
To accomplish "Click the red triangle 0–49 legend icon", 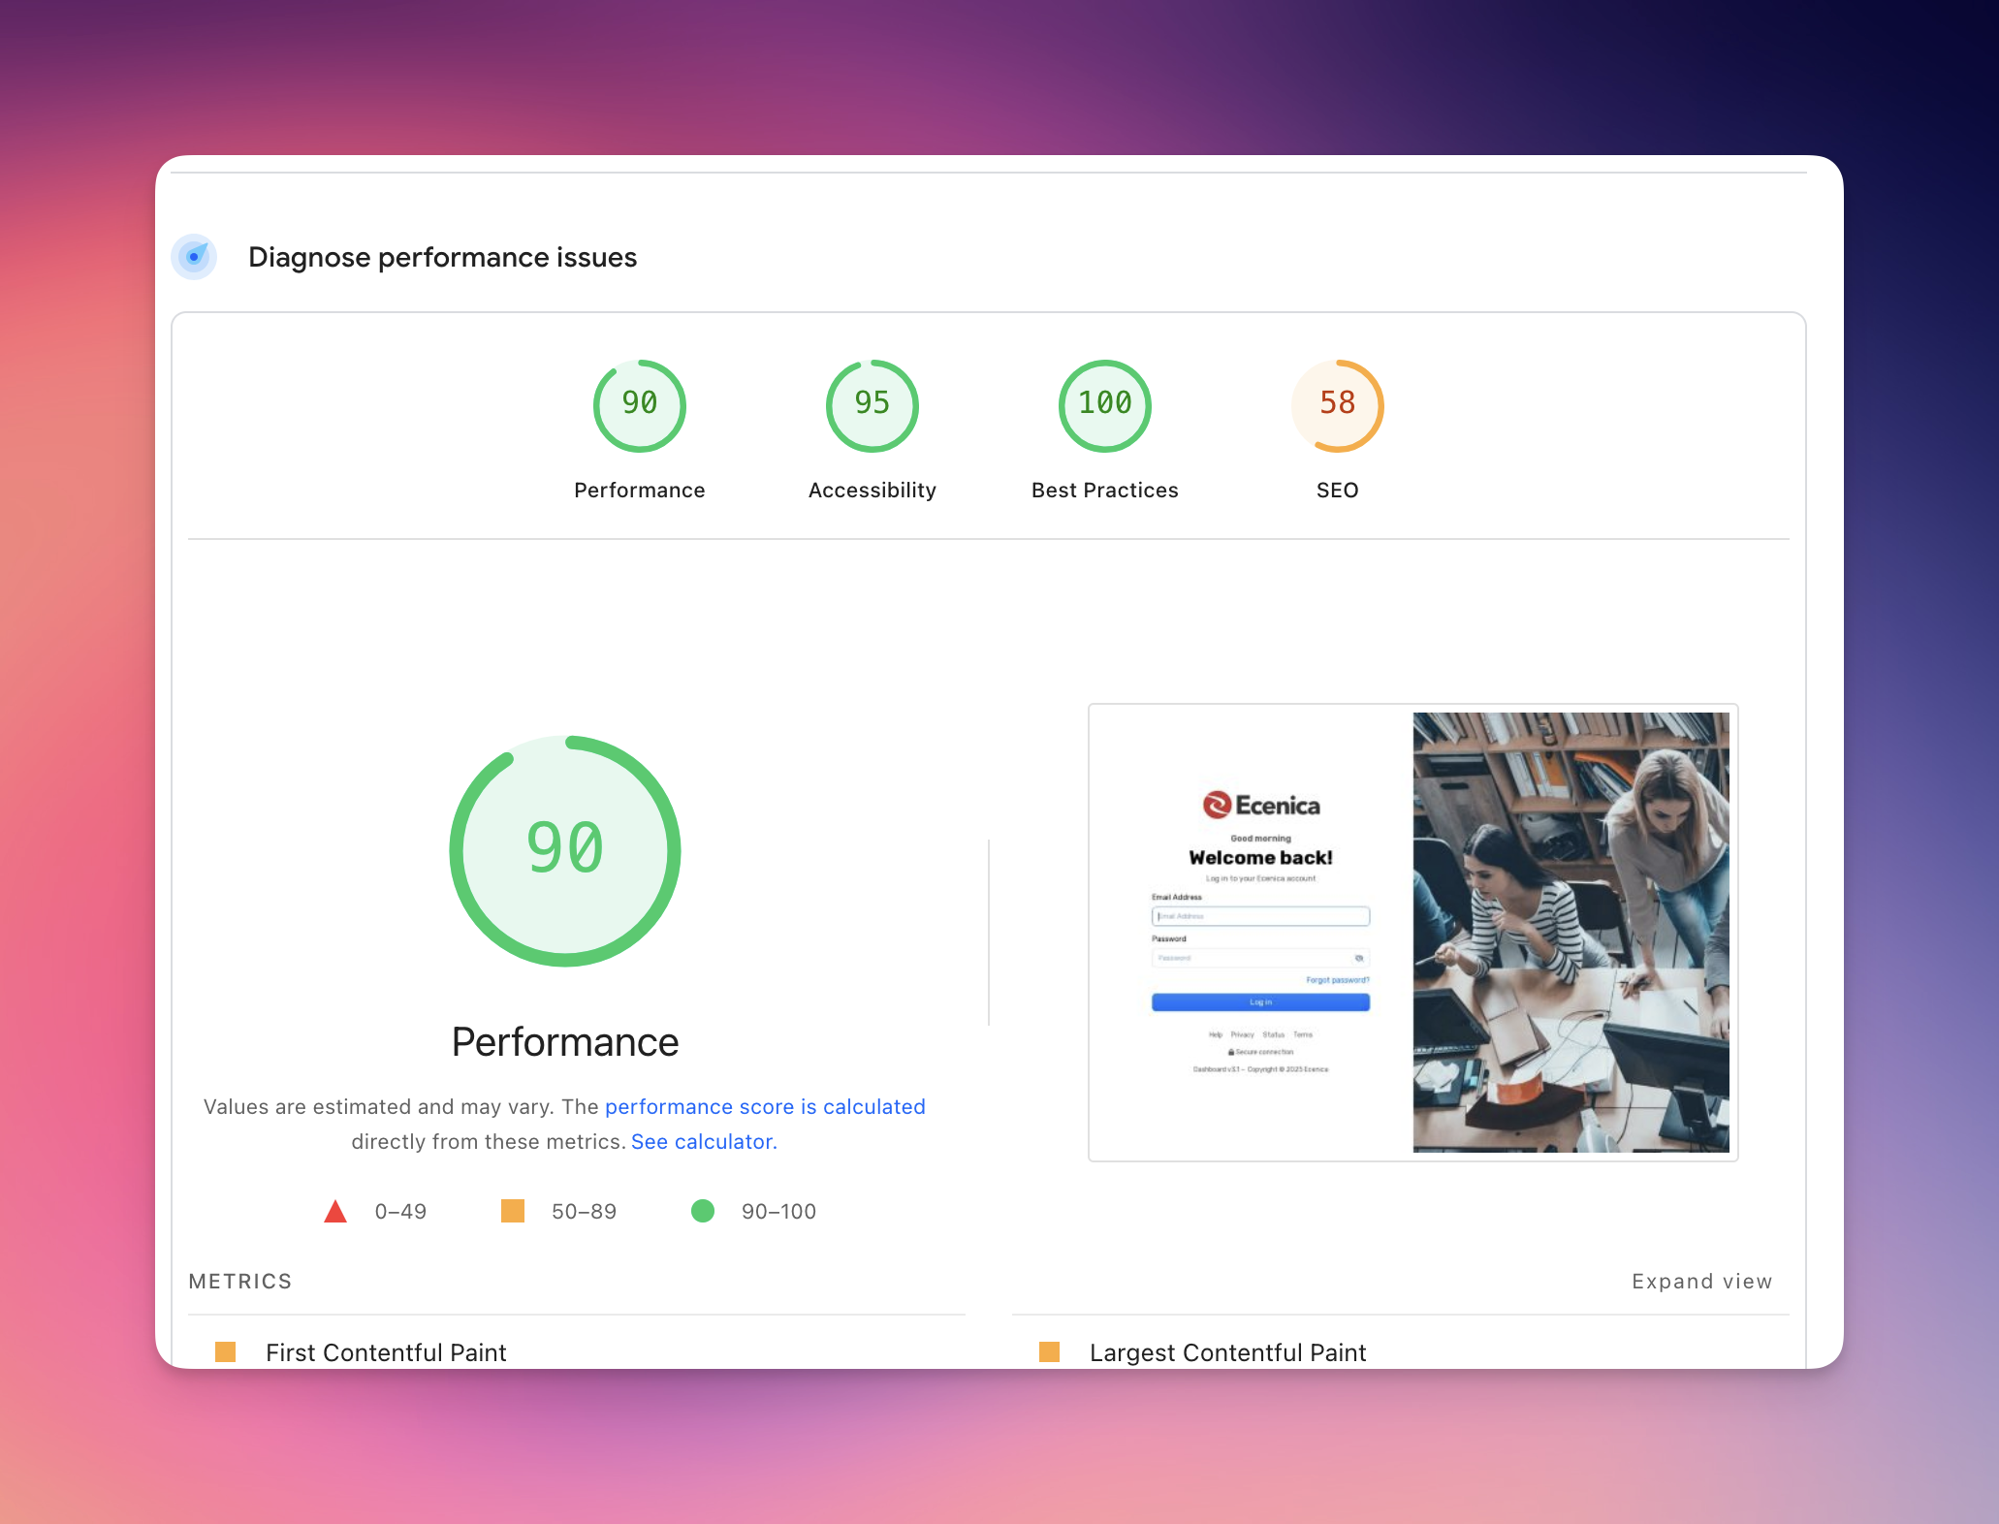I will click(x=335, y=1211).
